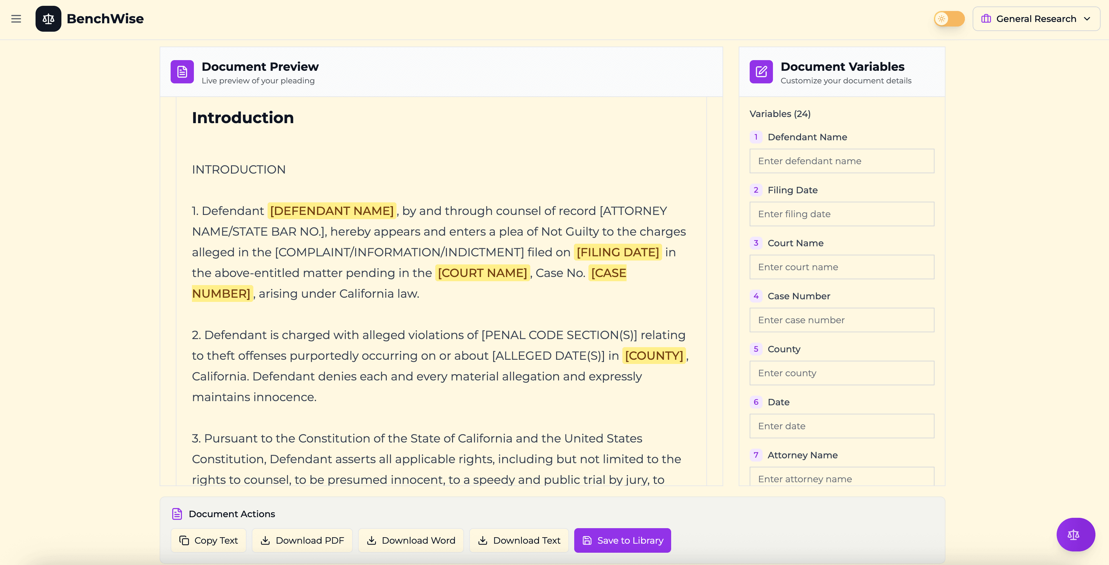Viewport: 1109px width, 565px height.
Task: Click the Download PDF download icon
Action: 265,540
